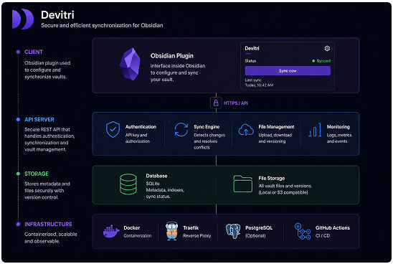The height and width of the screenshot is (264, 393).
Task: Click the green Database cylinder icon
Action: pyautogui.click(x=128, y=184)
